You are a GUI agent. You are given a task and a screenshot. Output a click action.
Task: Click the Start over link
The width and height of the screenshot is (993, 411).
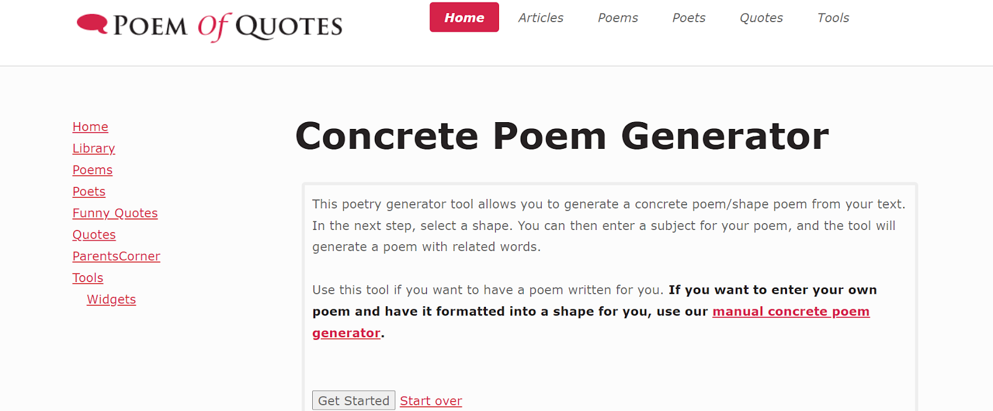[x=431, y=401]
